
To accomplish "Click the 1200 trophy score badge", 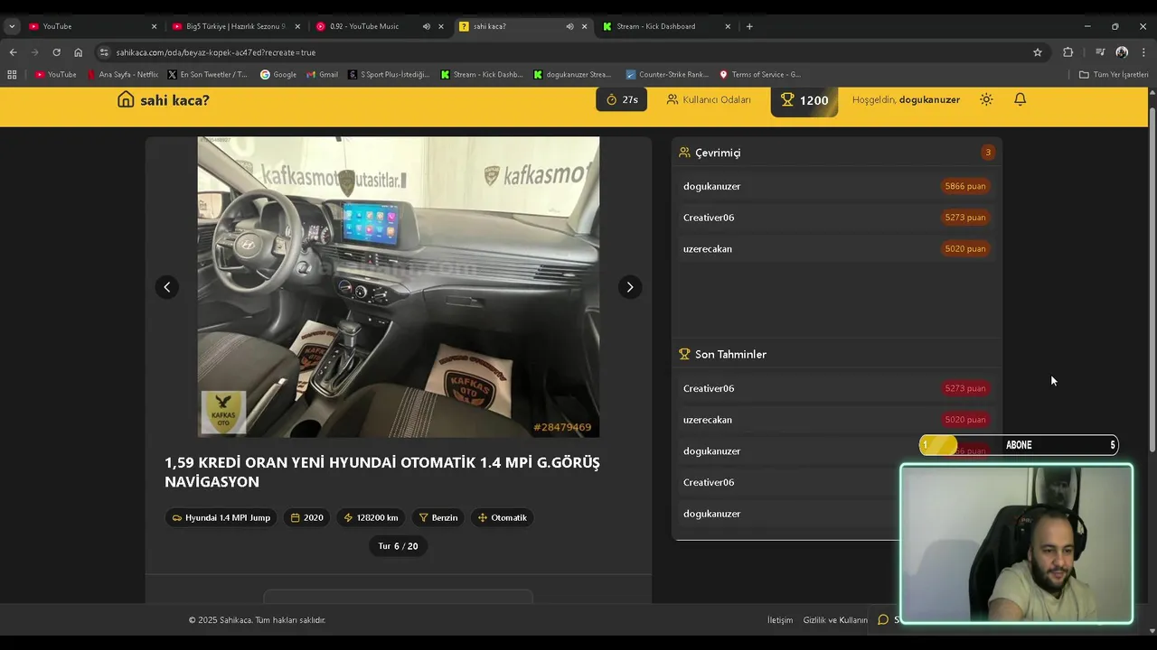I will (x=804, y=100).
